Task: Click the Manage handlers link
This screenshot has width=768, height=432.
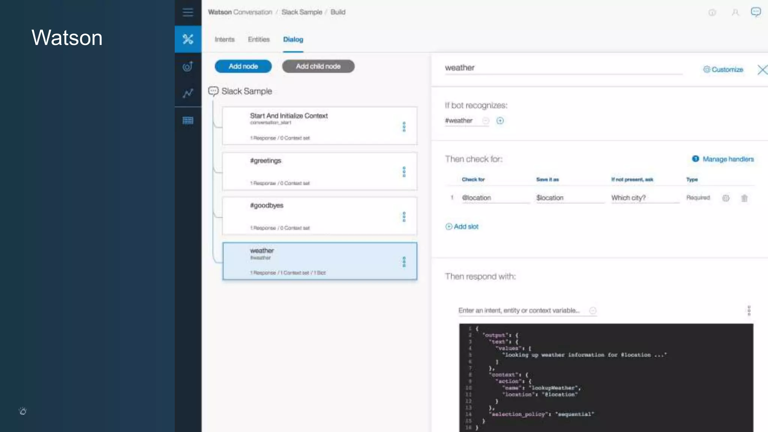Action: 727,159
